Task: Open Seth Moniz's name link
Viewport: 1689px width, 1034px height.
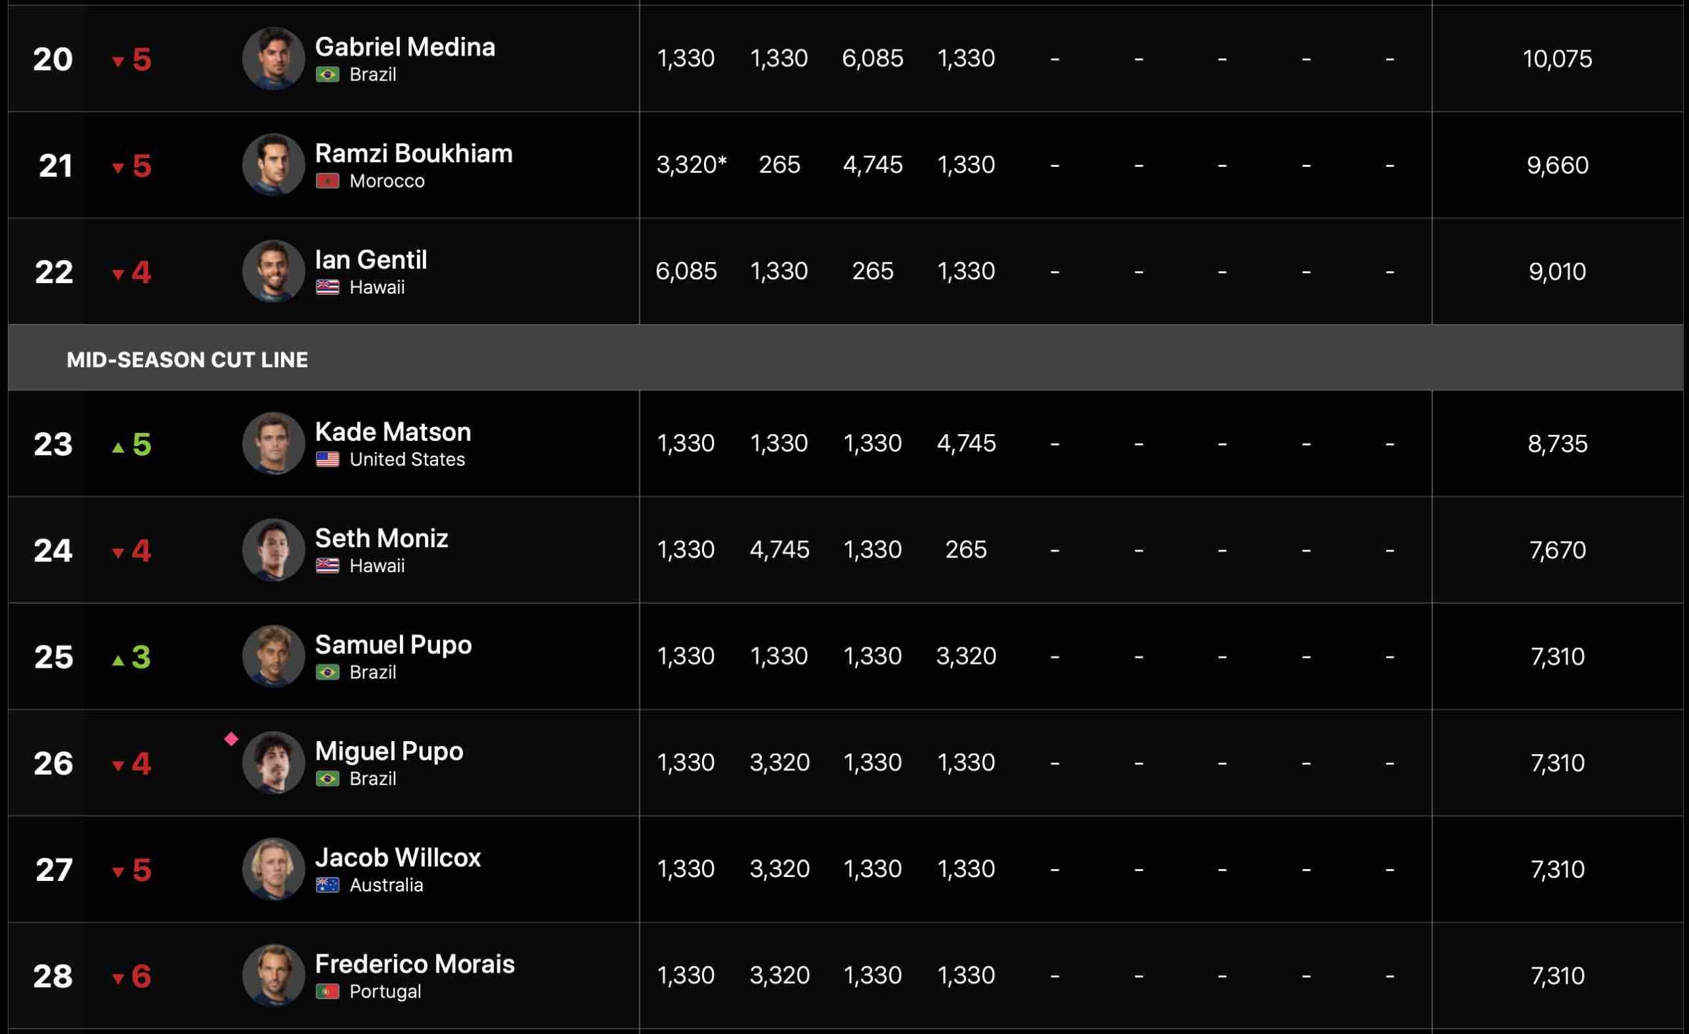Action: click(x=381, y=538)
